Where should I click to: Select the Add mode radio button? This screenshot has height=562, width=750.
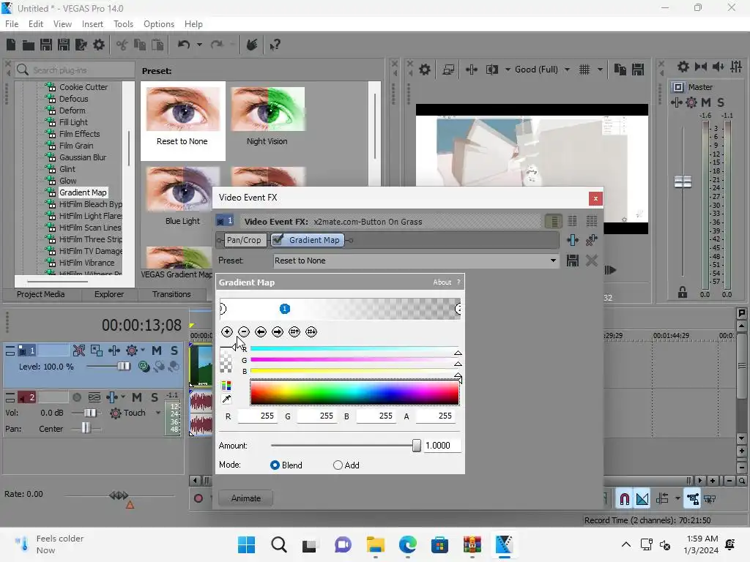pyautogui.click(x=338, y=465)
